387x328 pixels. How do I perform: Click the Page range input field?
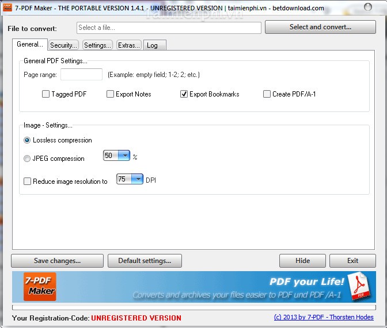point(81,74)
